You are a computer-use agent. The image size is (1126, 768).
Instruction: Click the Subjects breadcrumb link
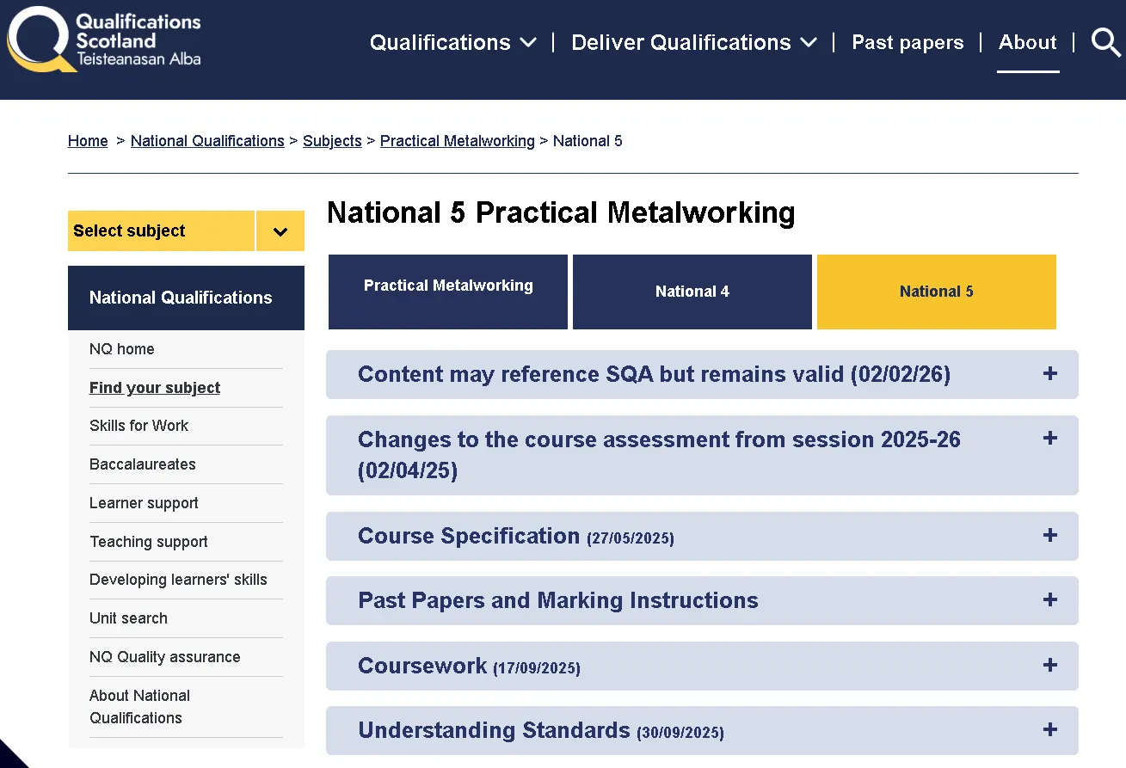coord(332,140)
